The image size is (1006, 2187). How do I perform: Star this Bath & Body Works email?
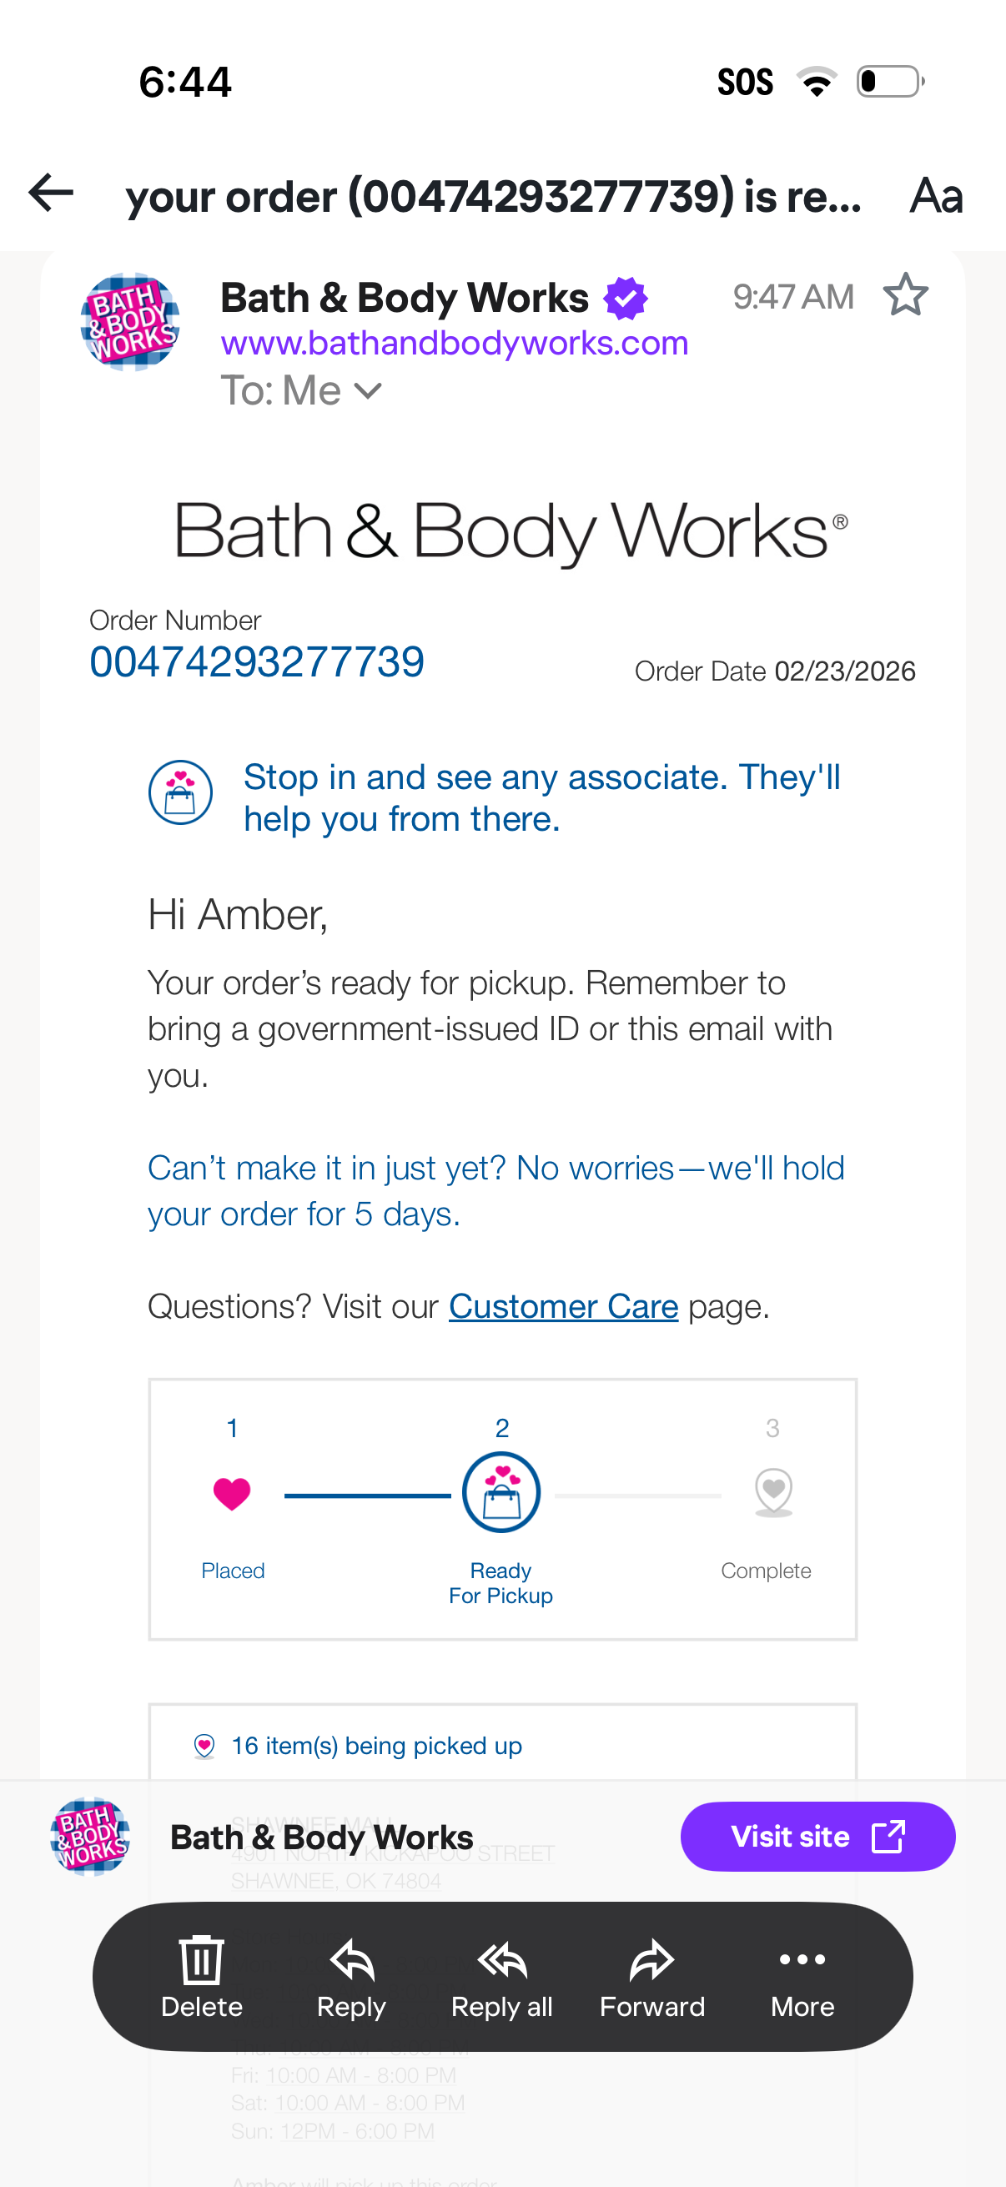[905, 294]
